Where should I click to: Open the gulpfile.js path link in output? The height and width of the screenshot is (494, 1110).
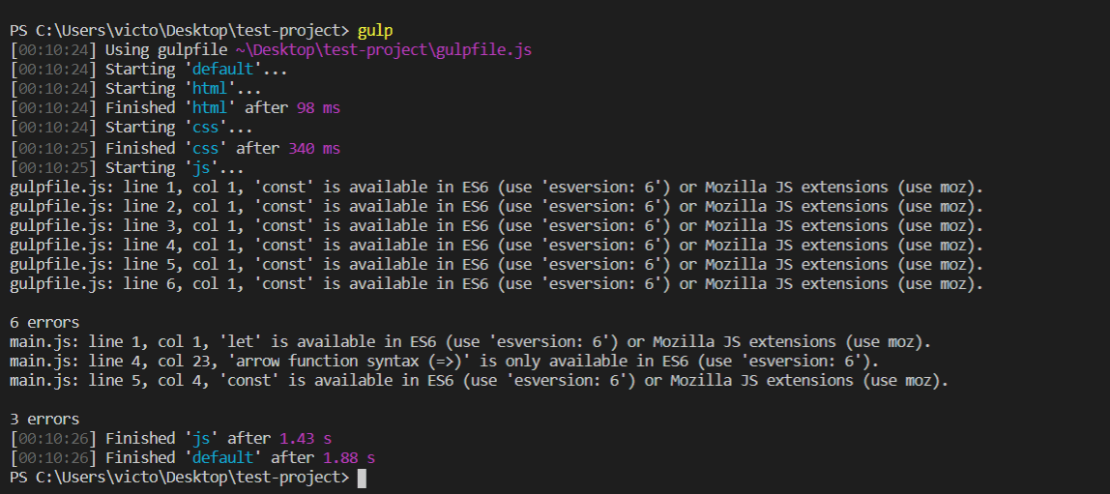tap(384, 50)
